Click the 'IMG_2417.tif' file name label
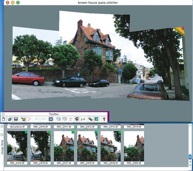 [64, 163]
